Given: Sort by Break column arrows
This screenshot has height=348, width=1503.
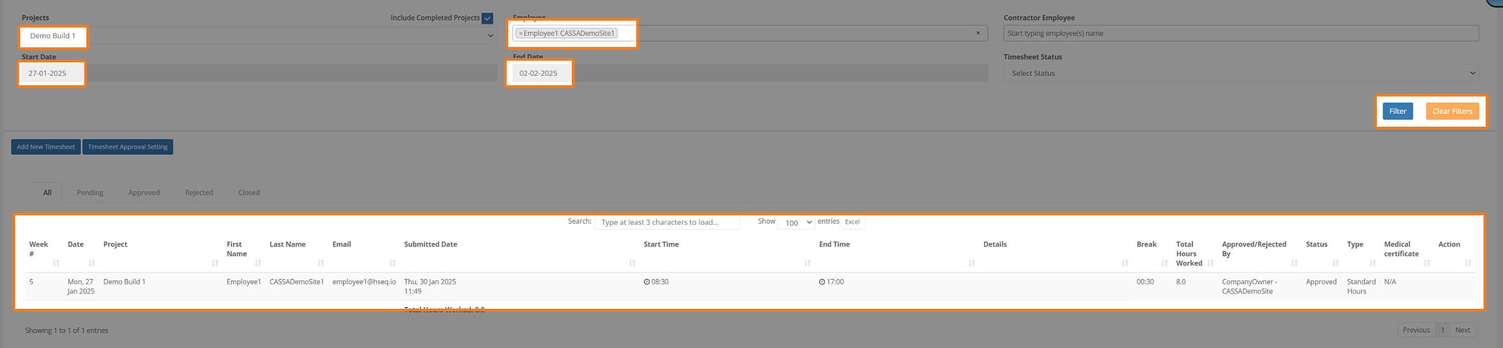Looking at the screenshot, I should 1164,263.
